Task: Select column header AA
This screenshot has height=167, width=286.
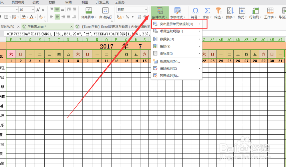Action: coord(212,40)
